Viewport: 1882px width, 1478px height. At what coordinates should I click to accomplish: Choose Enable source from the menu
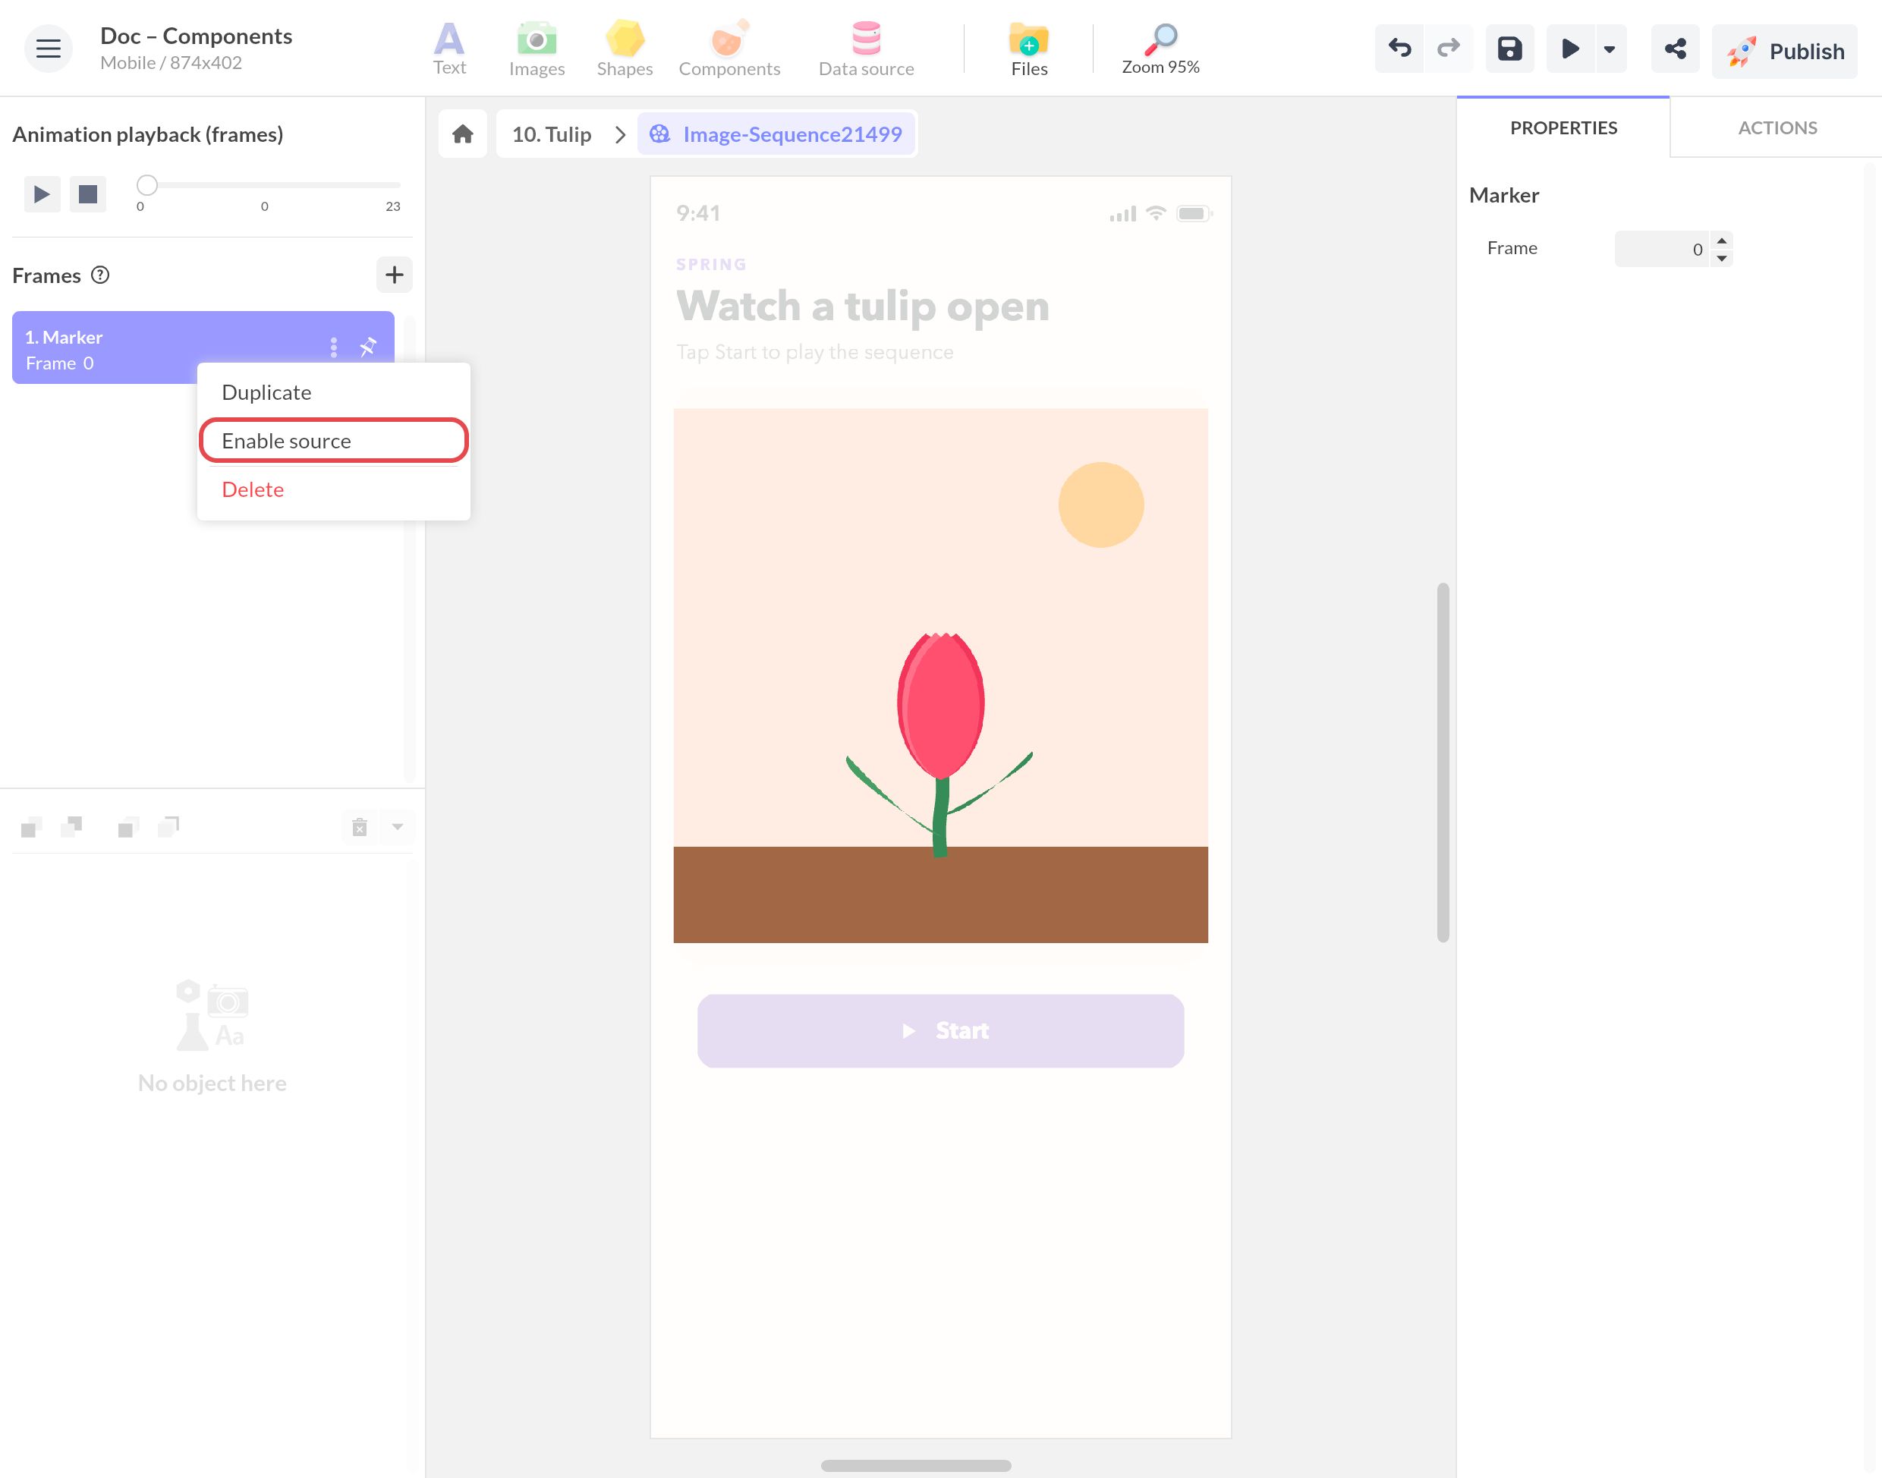[x=334, y=441]
